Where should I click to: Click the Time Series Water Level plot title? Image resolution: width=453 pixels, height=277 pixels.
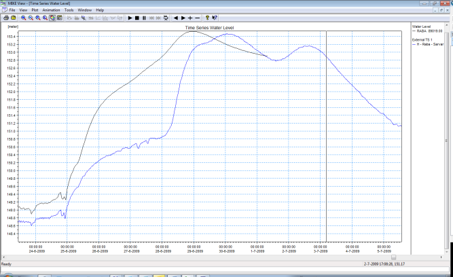(209, 28)
